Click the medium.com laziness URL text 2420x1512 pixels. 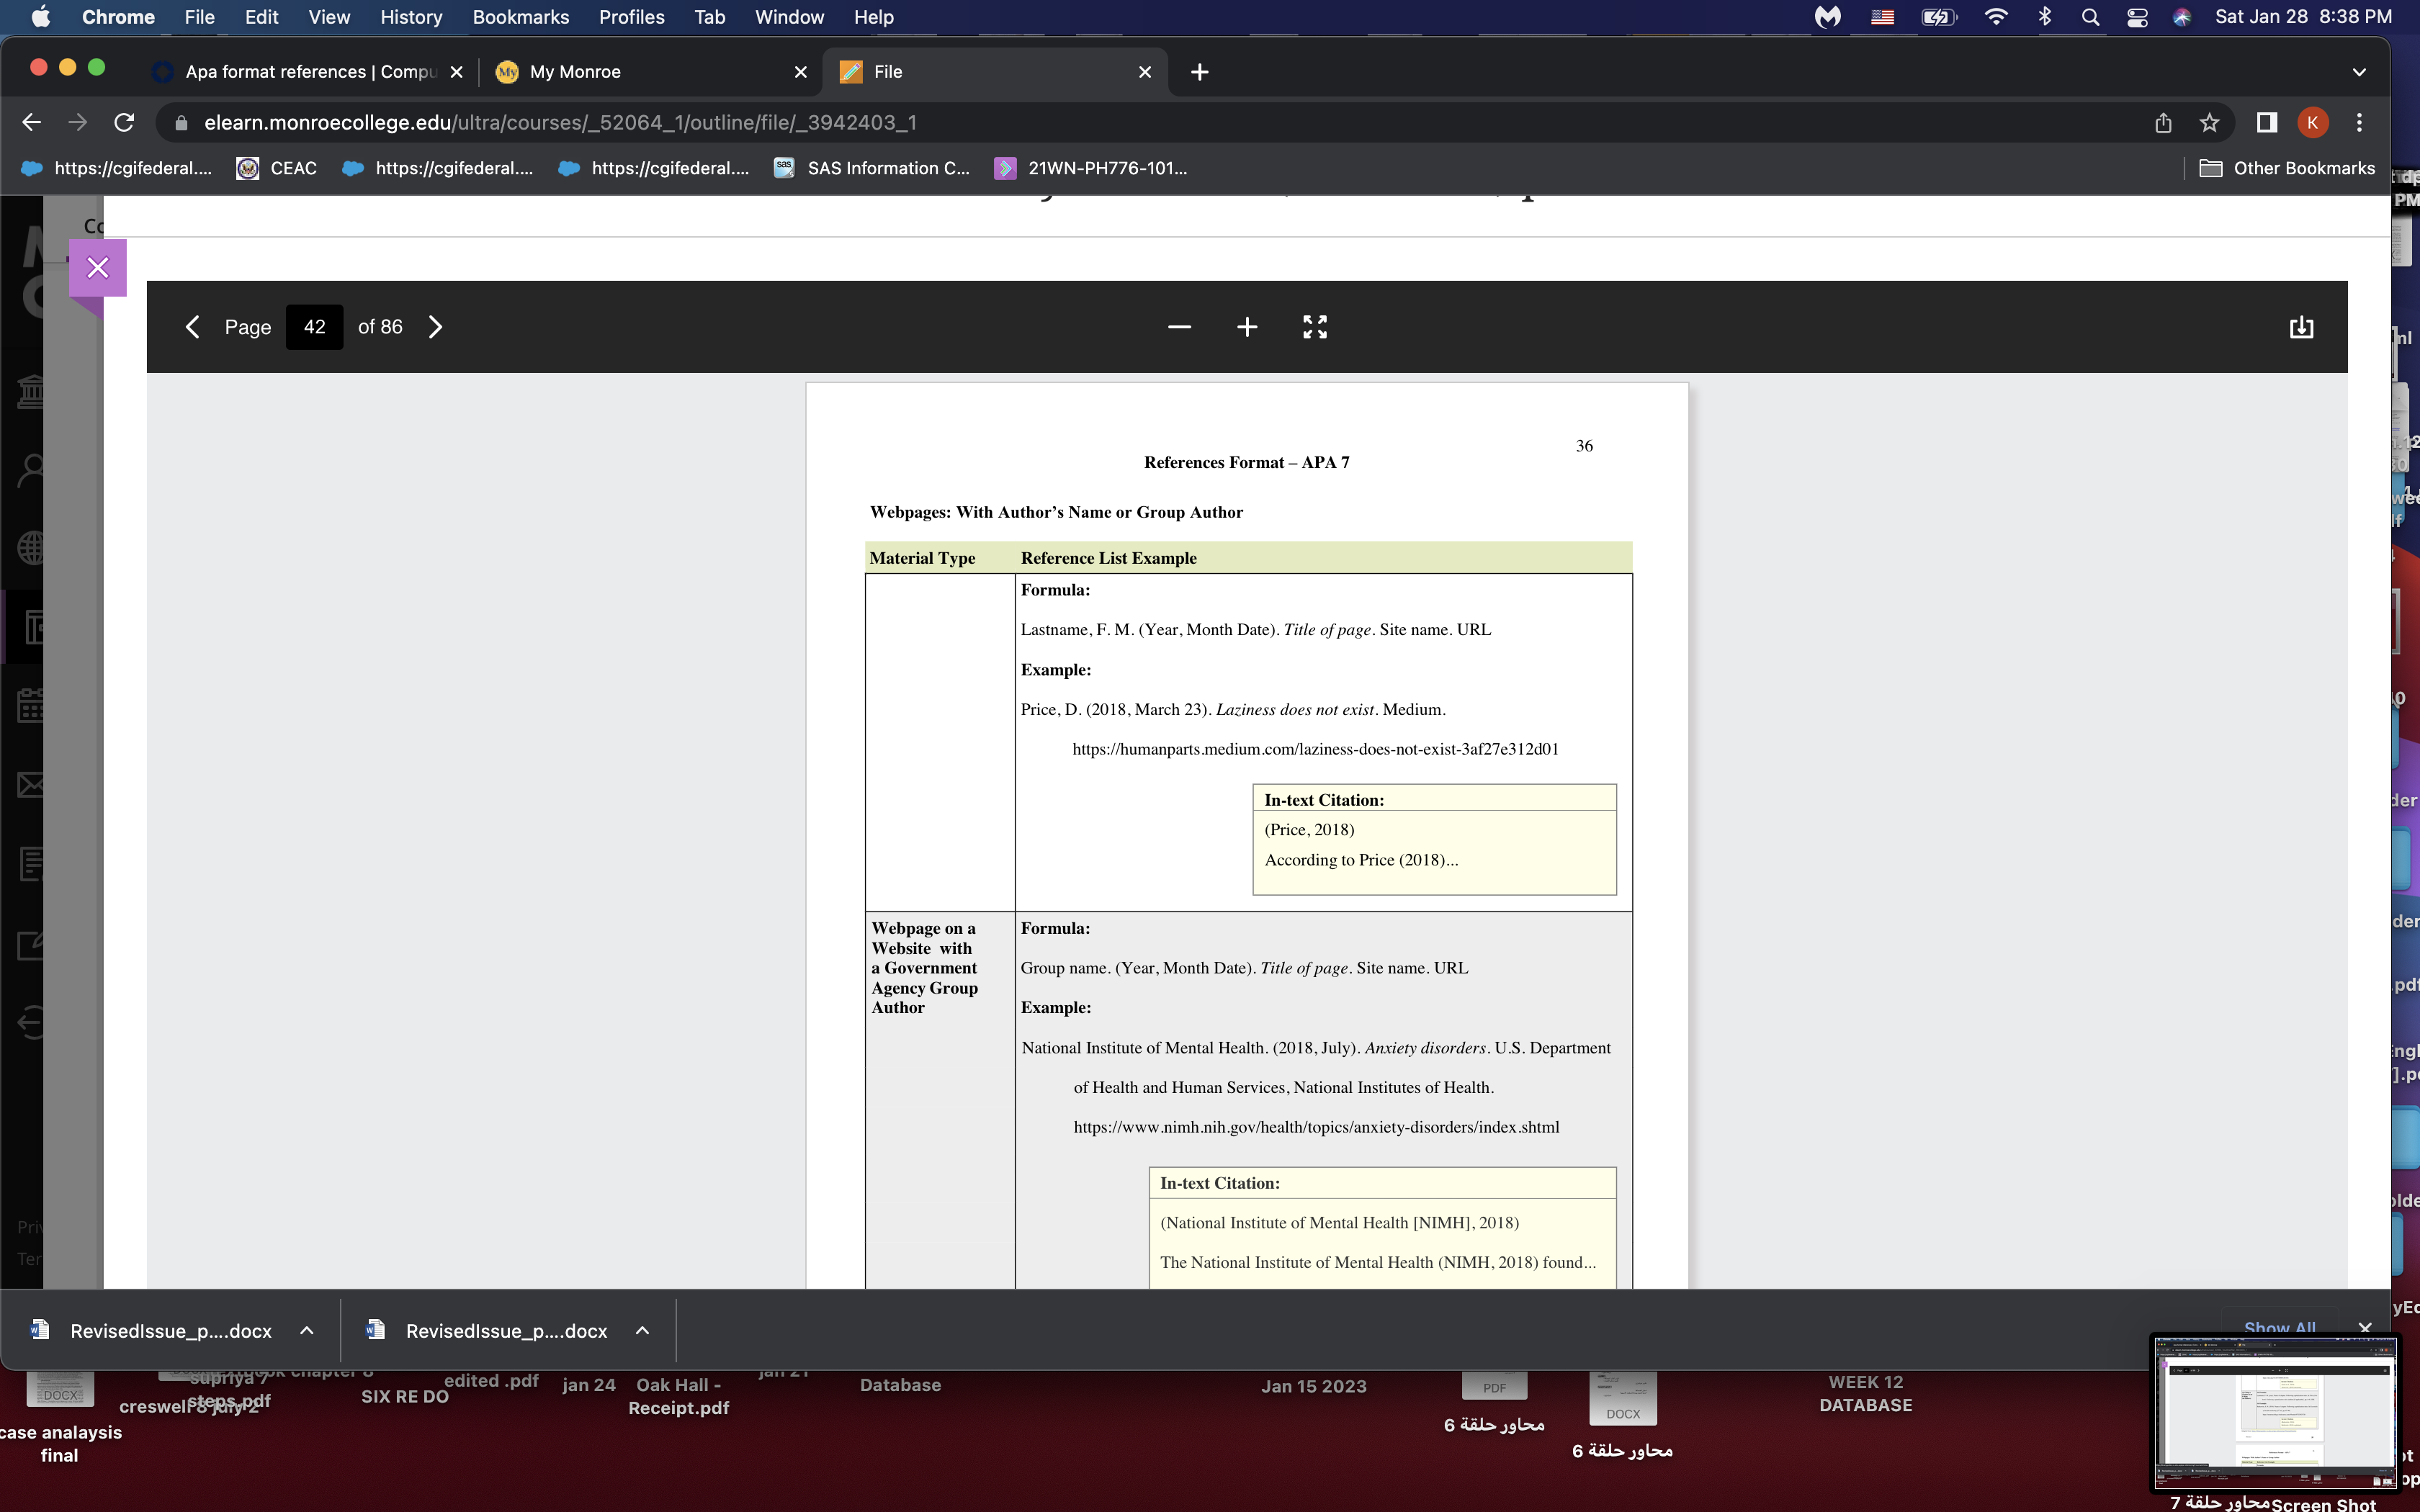click(x=1315, y=749)
